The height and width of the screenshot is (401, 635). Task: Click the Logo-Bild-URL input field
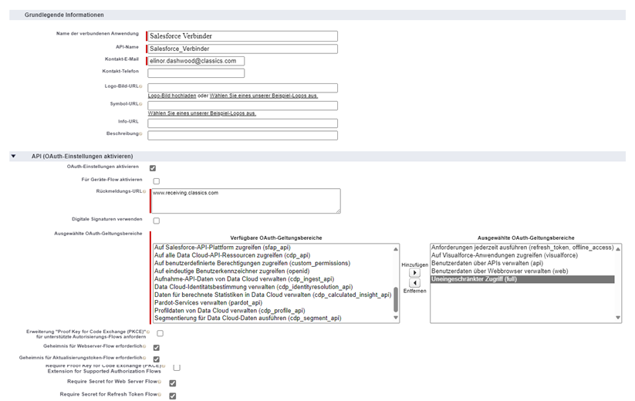coord(242,88)
